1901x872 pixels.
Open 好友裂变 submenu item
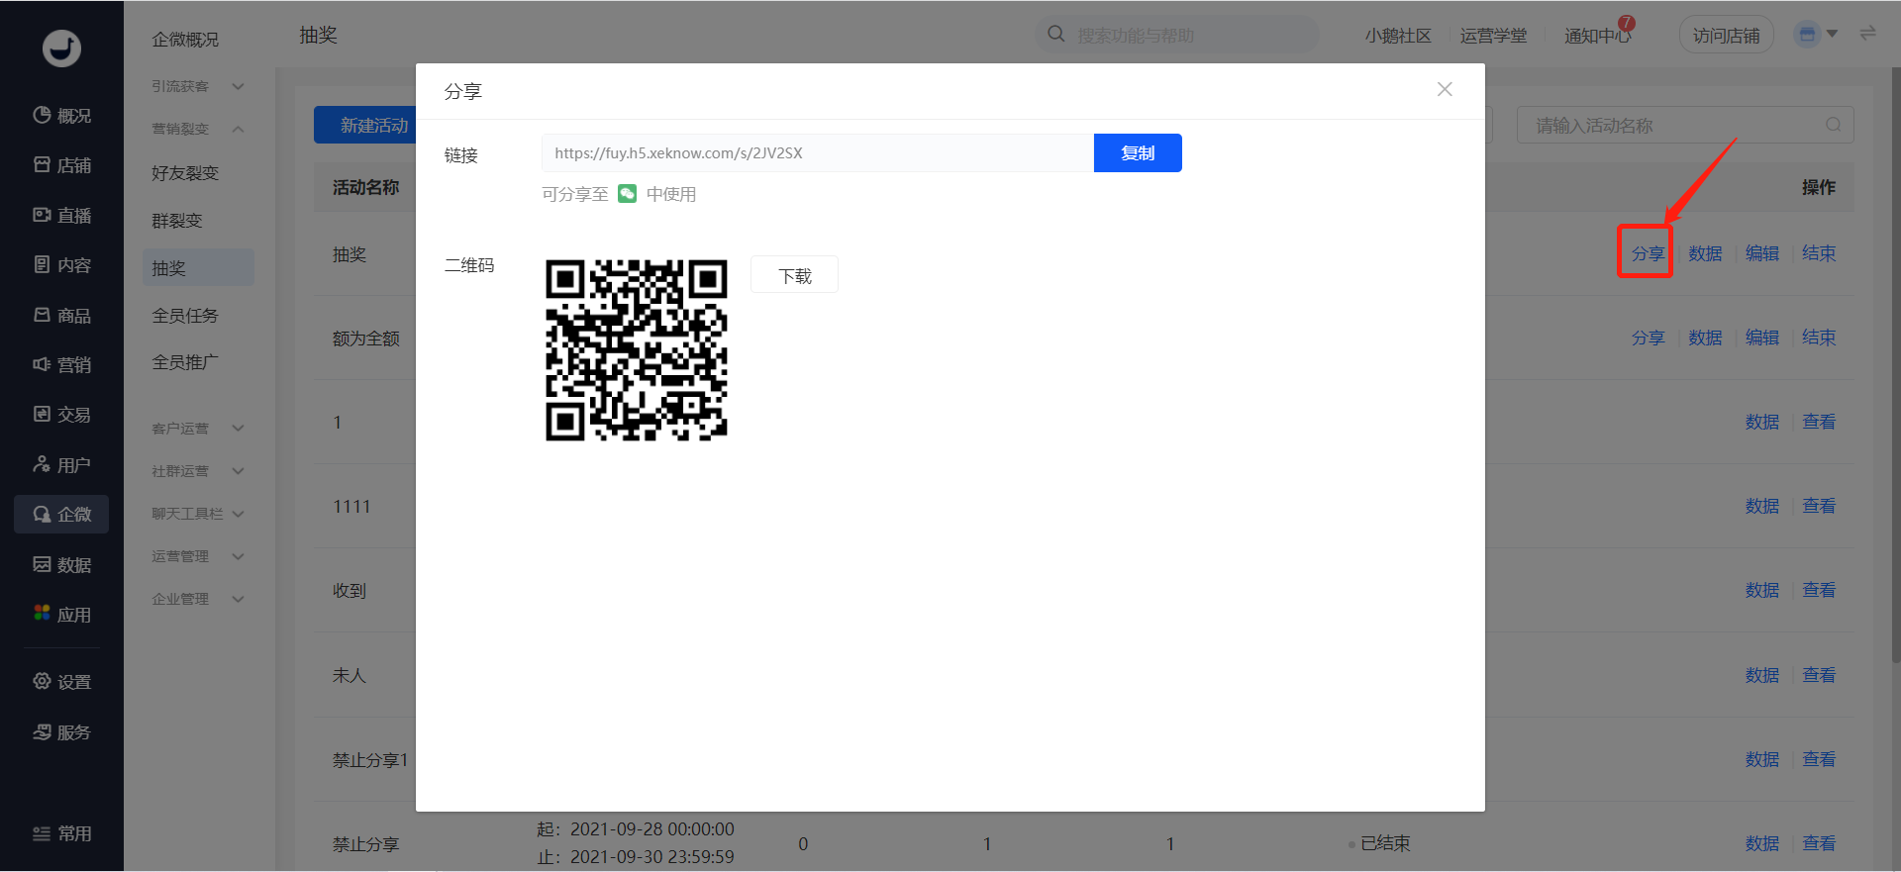click(185, 173)
